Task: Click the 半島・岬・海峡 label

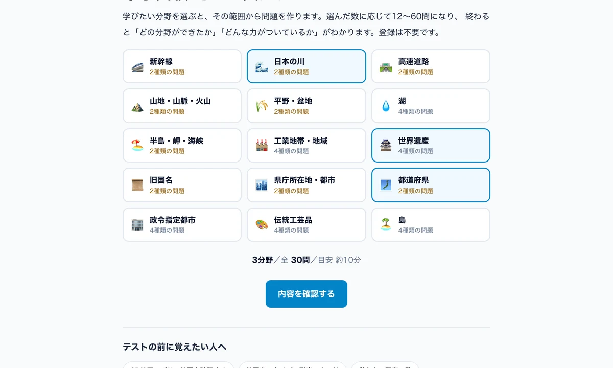Action: pyautogui.click(x=176, y=141)
